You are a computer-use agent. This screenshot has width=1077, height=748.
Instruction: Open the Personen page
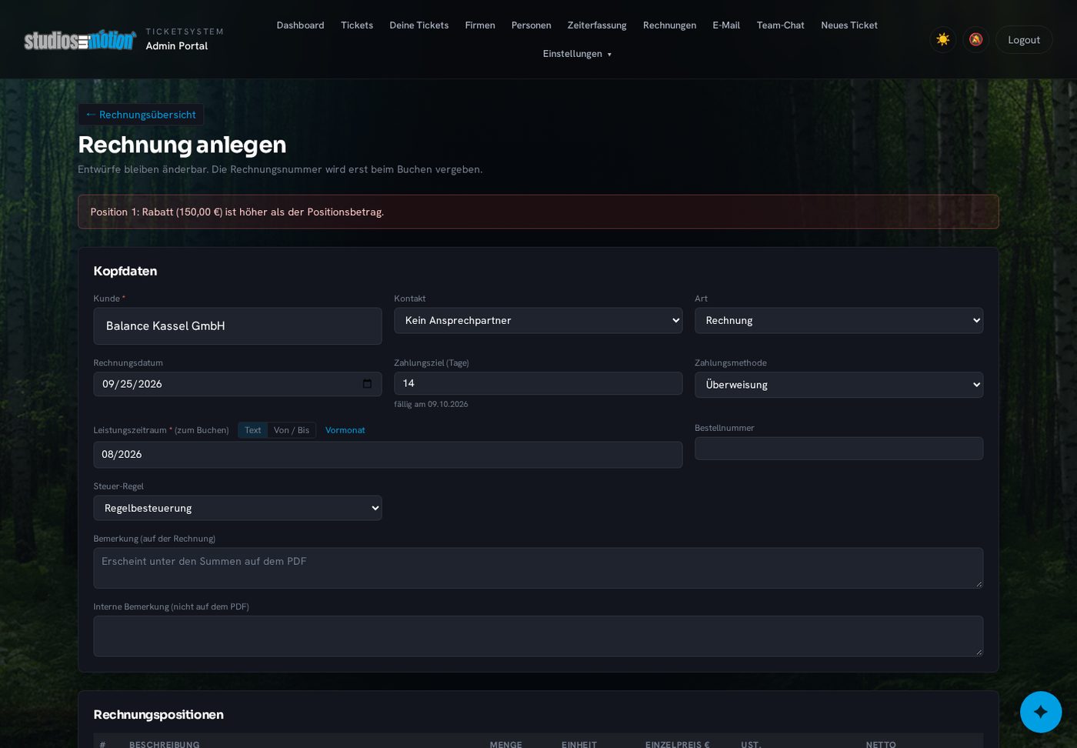tap(532, 25)
